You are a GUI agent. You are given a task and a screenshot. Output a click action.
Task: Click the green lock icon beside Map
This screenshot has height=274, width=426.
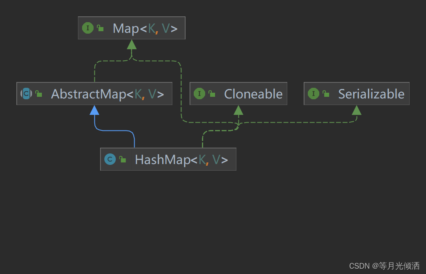point(100,28)
